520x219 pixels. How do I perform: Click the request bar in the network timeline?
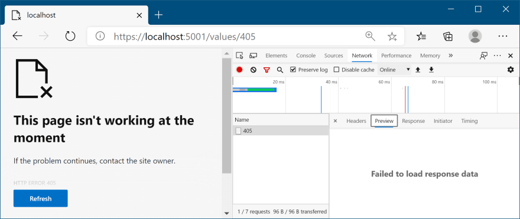pyautogui.click(x=254, y=90)
